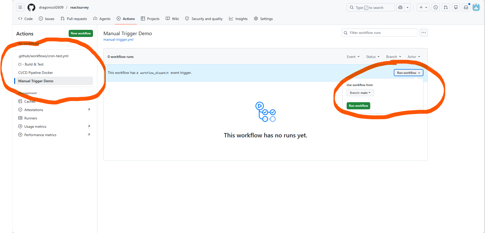The width and height of the screenshot is (485, 233).
Task: Open the reactsurvey repository link
Action: tap(80, 7)
